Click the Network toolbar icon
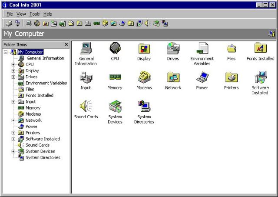This screenshot has width=278, height=197. tap(113, 23)
